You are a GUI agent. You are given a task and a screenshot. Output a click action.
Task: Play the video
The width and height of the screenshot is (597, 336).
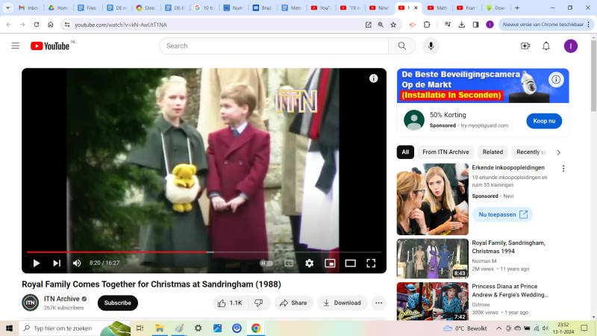[37, 263]
